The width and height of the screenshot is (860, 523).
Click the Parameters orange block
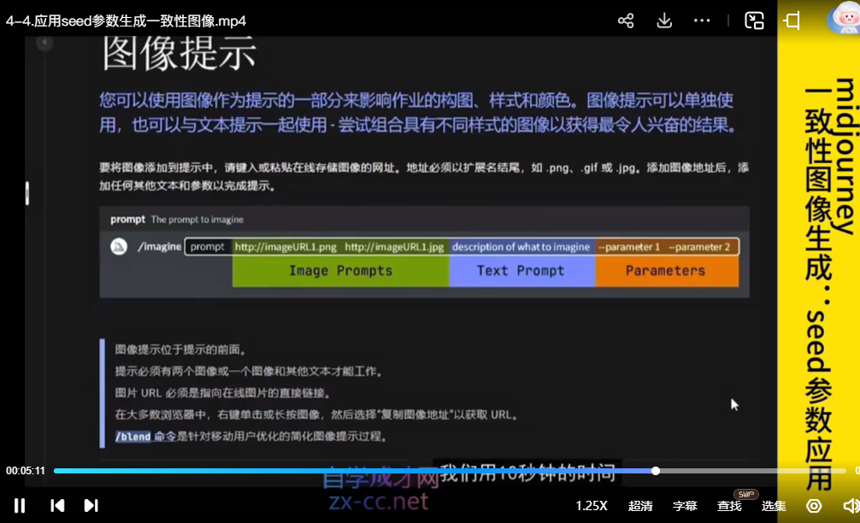pyautogui.click(x=667, y=271)
